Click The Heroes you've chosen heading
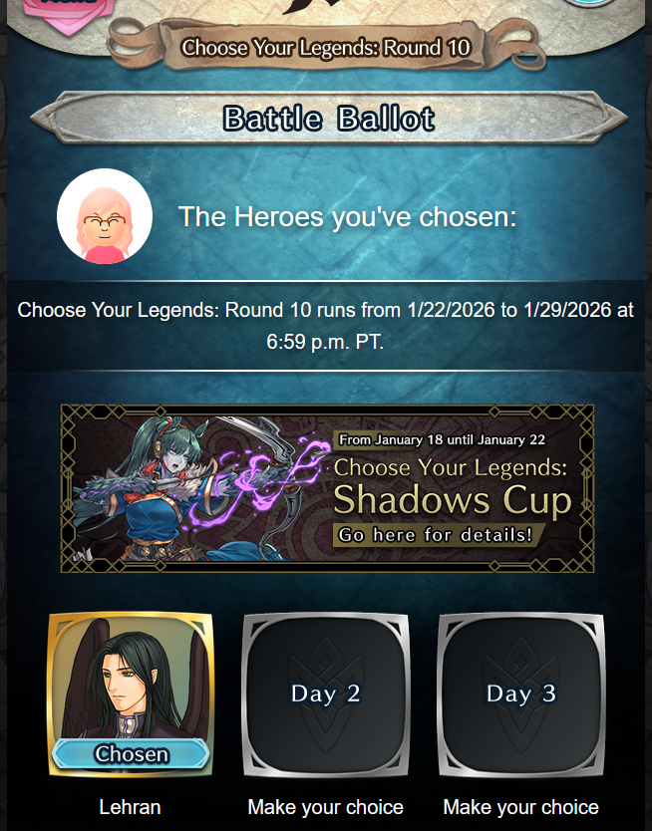Screen dimensions: 652x831 pyautogui.click(x=347, y=217)
